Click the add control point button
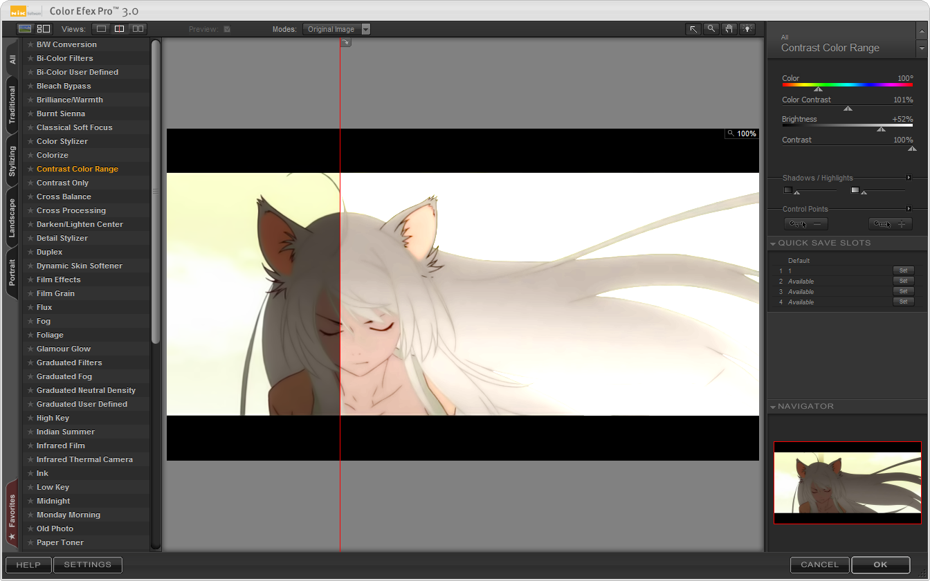 (x=891, y=224)
